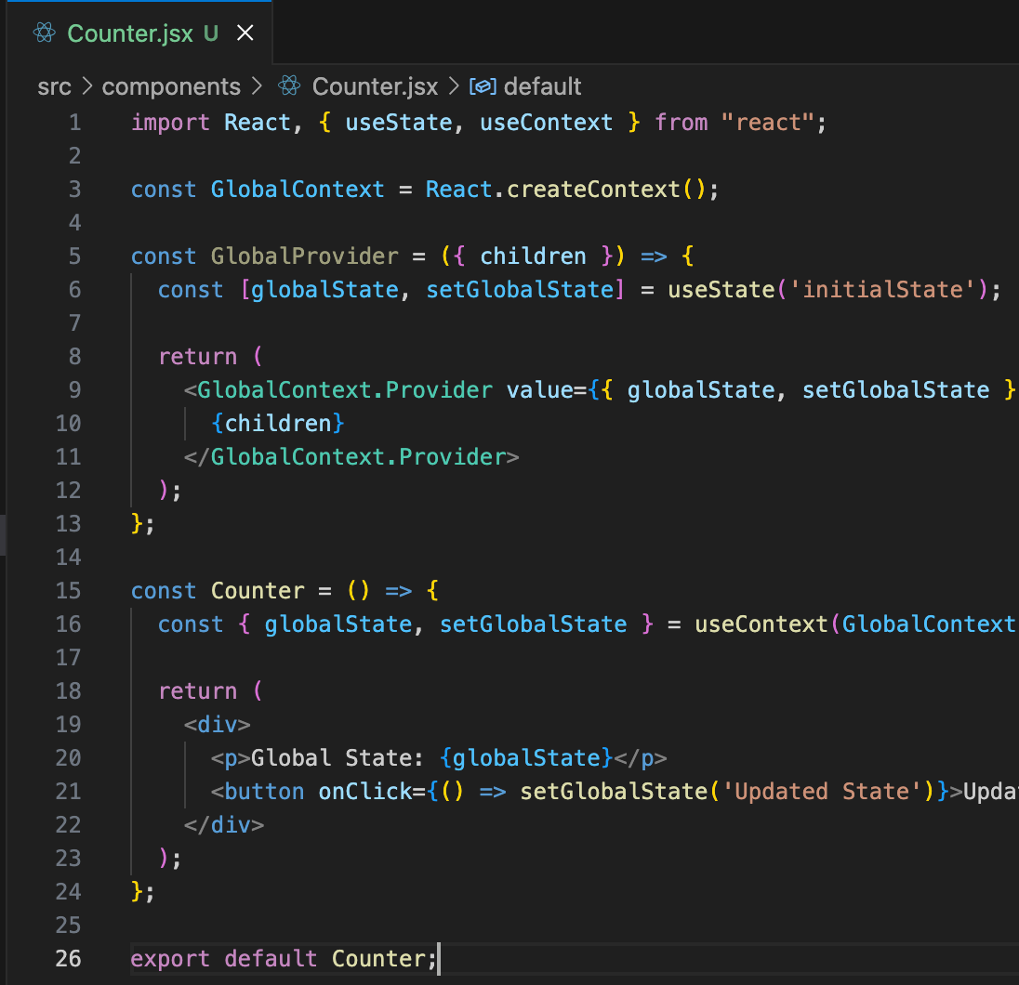Open the Counter.jsx breadcrumb item

pos(374,86)
